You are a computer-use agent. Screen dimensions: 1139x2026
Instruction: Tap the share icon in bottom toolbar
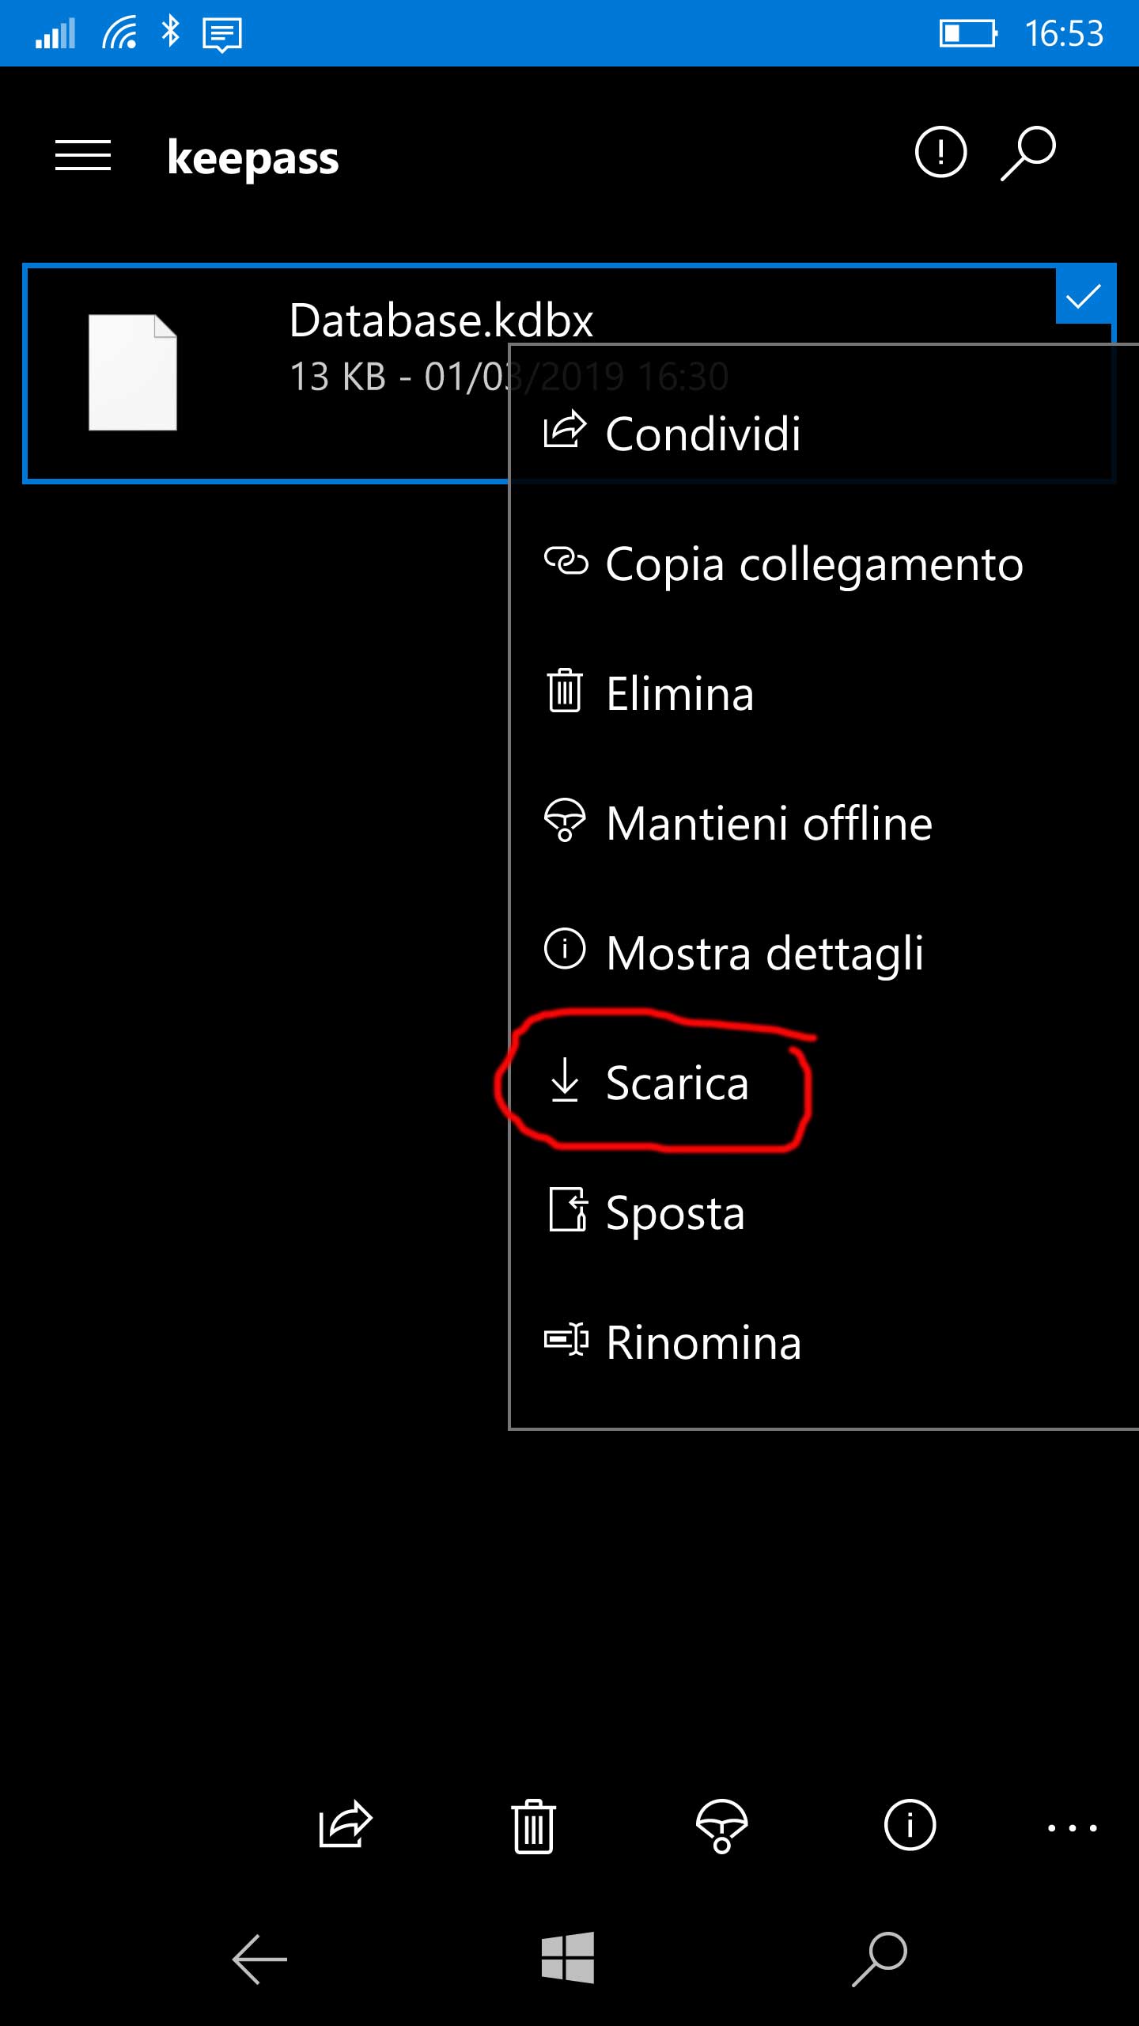point(345,1825)
